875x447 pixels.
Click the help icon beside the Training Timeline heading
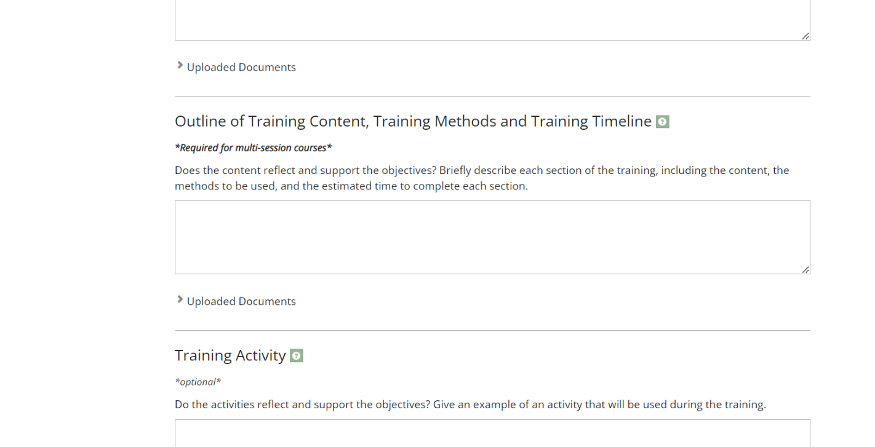(662, 122)
